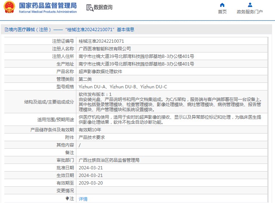Click the product name 超声影像数据处理软件
The height and width of the screenshot is (203, 275).
(x=100, y=71)
